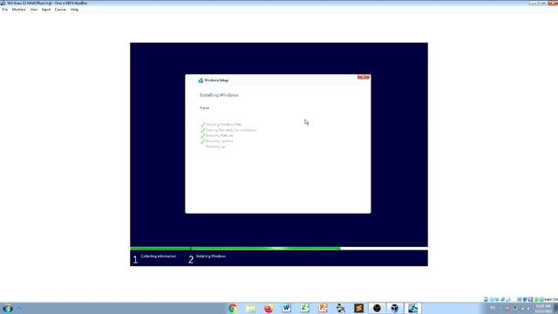Click "Copying Windows files" status line

coord(223,124)
